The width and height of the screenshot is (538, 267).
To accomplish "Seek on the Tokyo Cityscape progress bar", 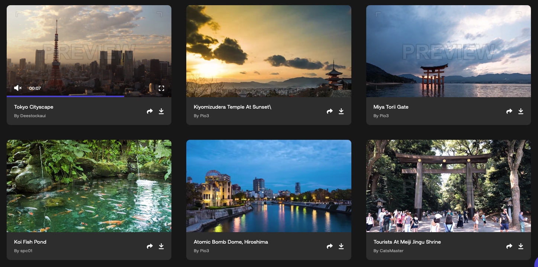I will click(89, 96).
